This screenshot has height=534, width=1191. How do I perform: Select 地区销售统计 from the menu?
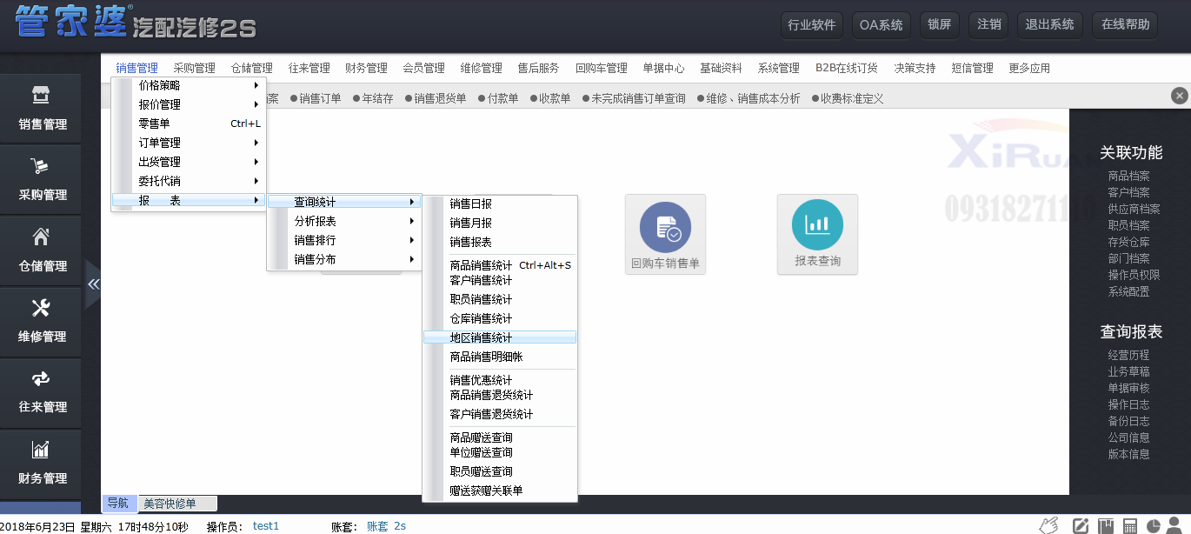(x=482, y=337)
